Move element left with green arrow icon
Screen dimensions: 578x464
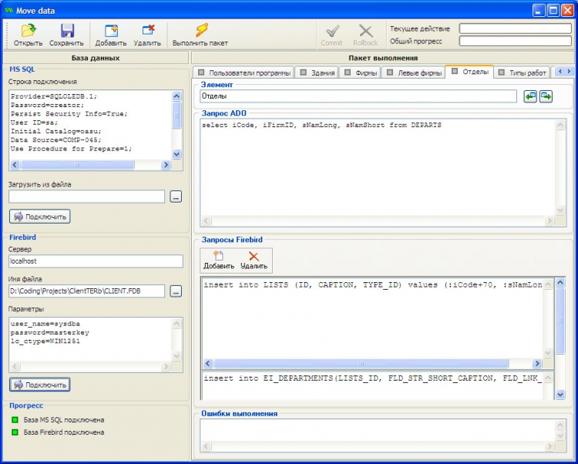[x=530, y=96]
